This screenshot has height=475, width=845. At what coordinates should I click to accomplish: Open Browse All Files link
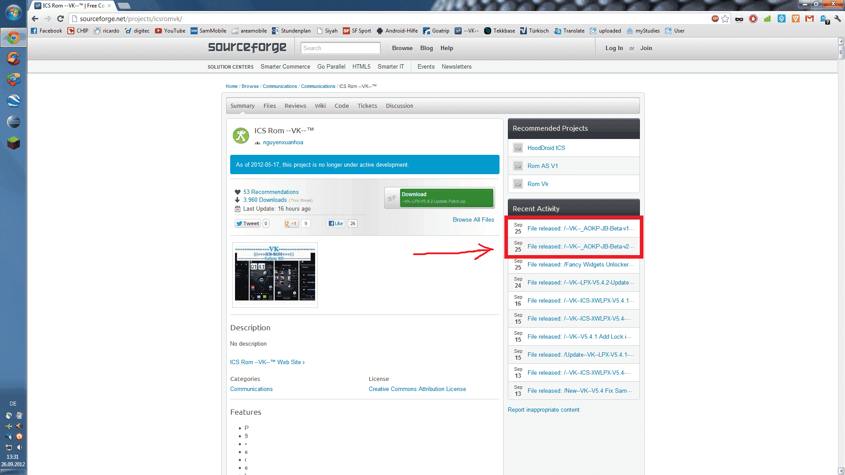pos(473,219)
